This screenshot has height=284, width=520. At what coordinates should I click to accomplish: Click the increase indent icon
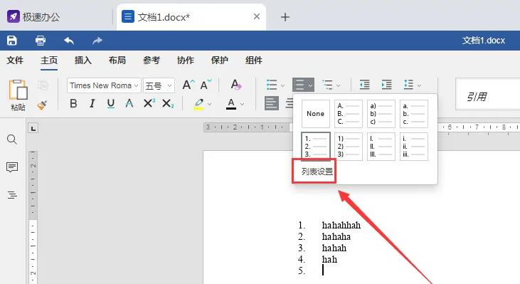[387, 85]
